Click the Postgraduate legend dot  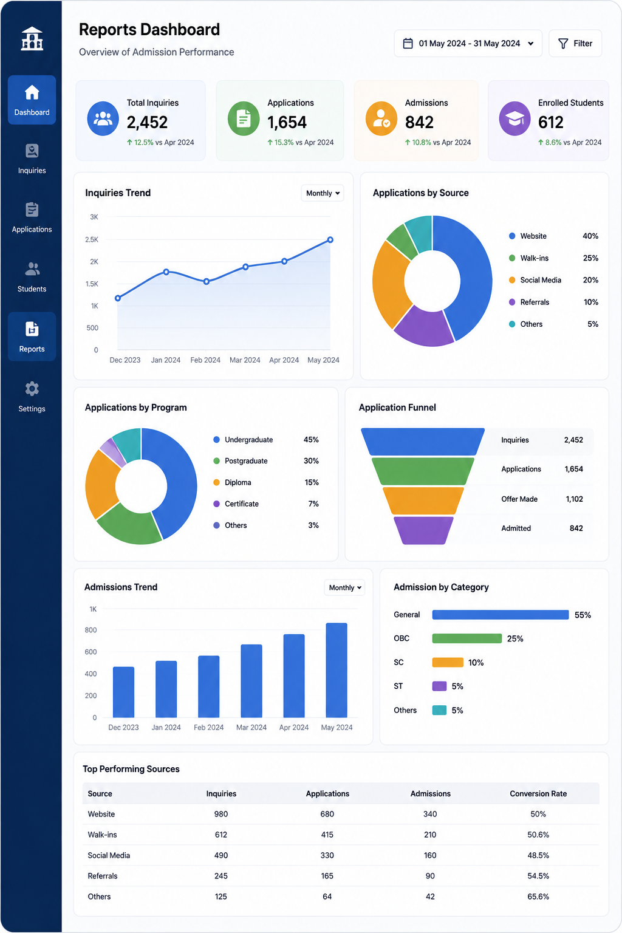tap(216, 461)
